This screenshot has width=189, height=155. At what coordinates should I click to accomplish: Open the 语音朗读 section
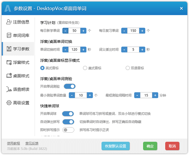[18, 89]
